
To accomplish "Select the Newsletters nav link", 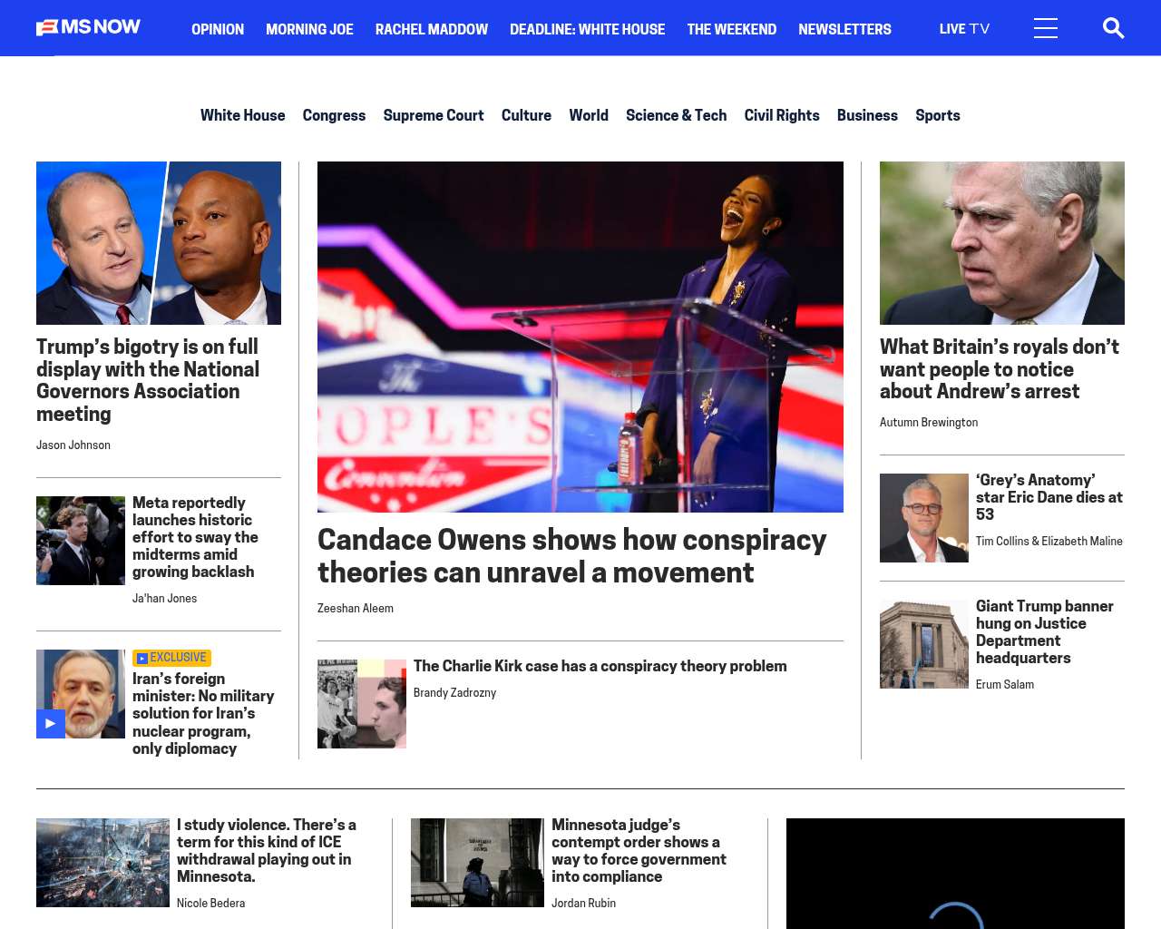I will pos(844,29).
